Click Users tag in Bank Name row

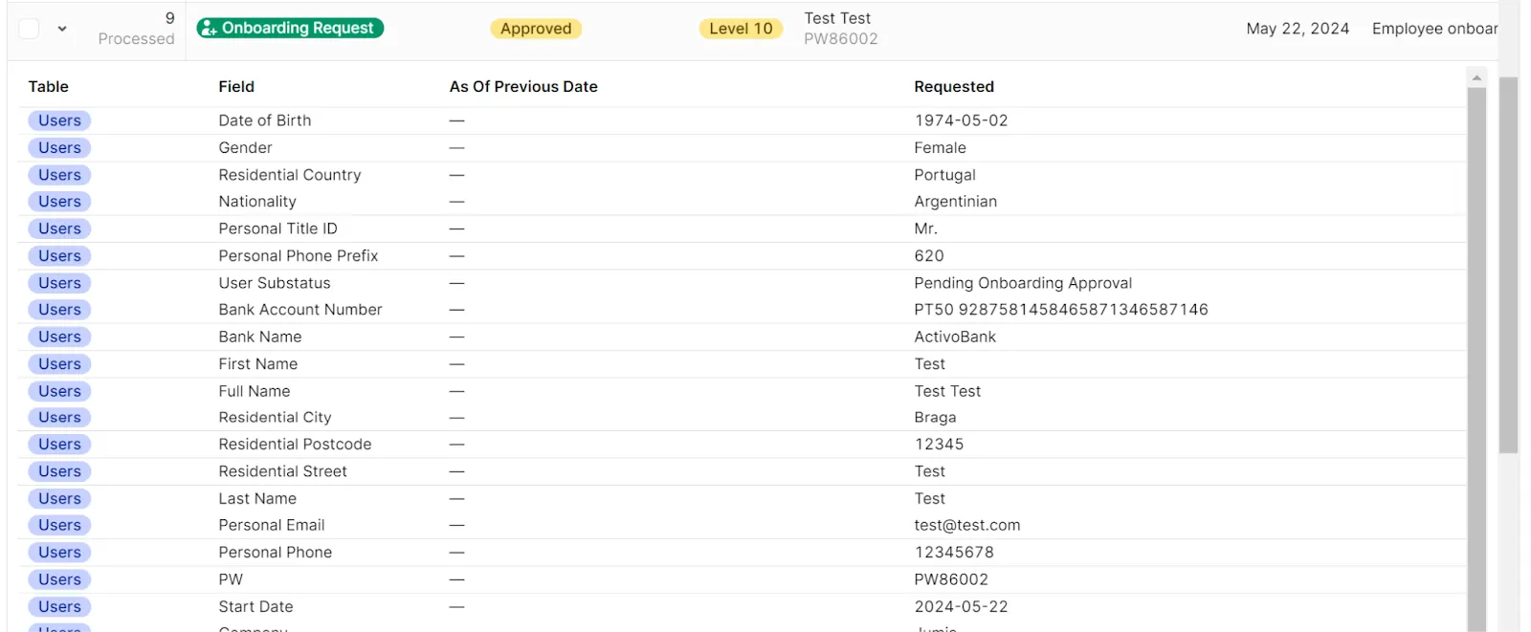pyautogui.click(x=59, y=337)
